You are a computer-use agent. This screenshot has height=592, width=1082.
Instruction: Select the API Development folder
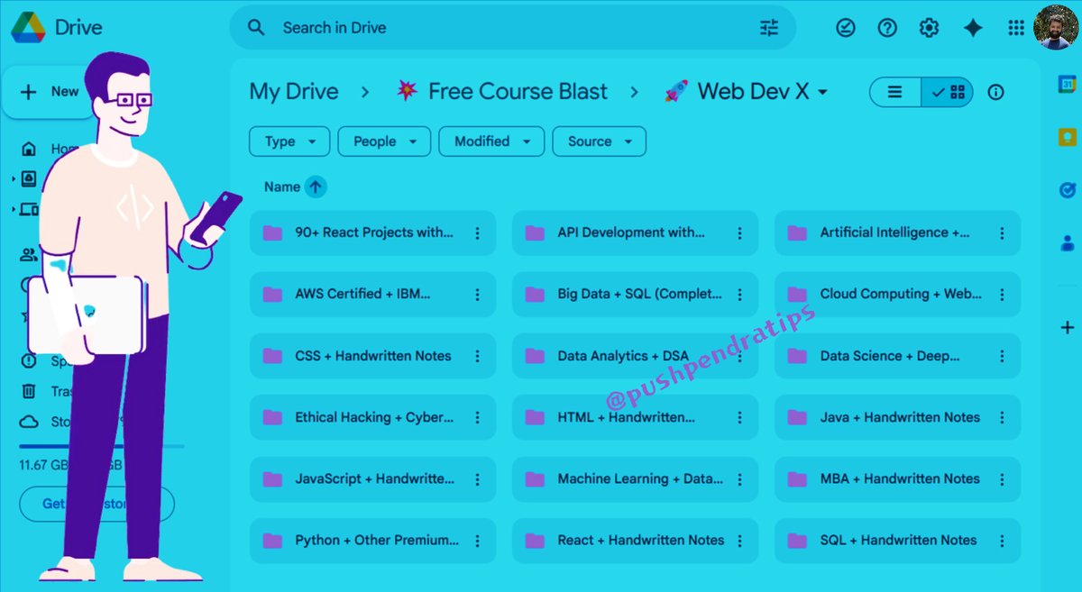[x=635, y=232]
